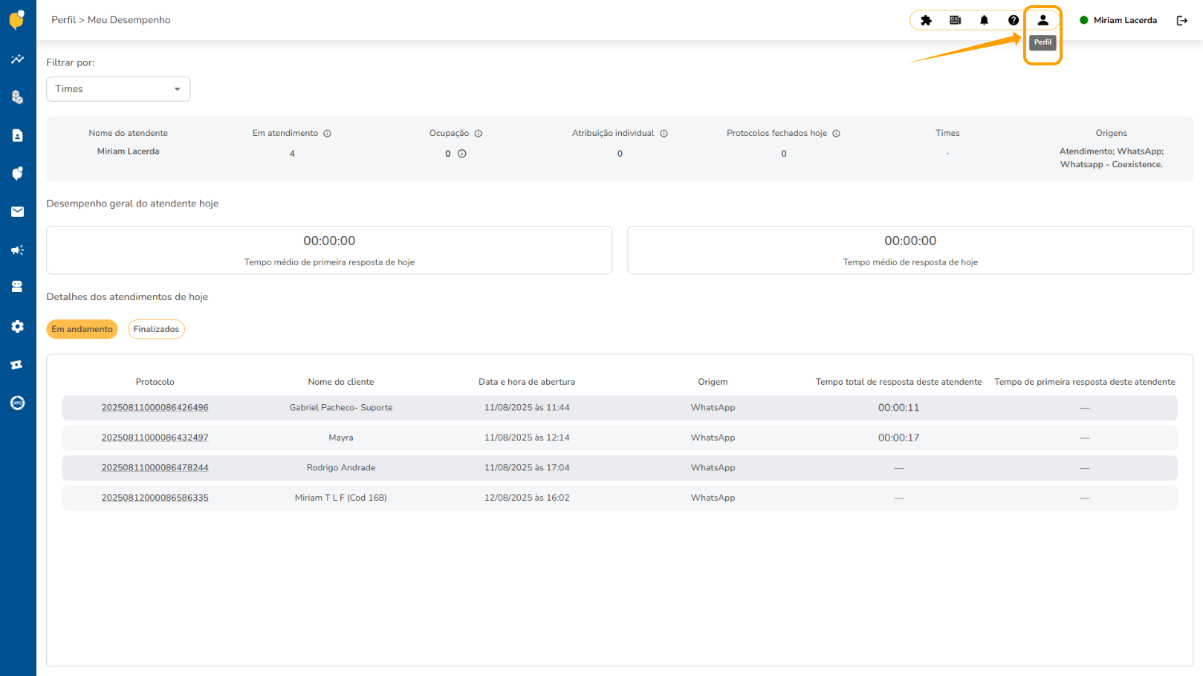Open the contacts document sidebar icon
The image size is (1203, 676).
17,135
